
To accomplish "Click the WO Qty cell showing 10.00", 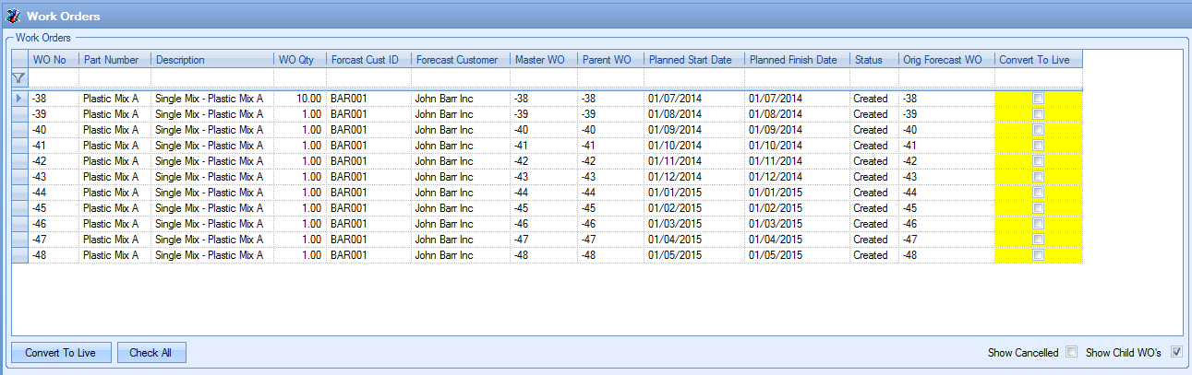I will (299, 99).
